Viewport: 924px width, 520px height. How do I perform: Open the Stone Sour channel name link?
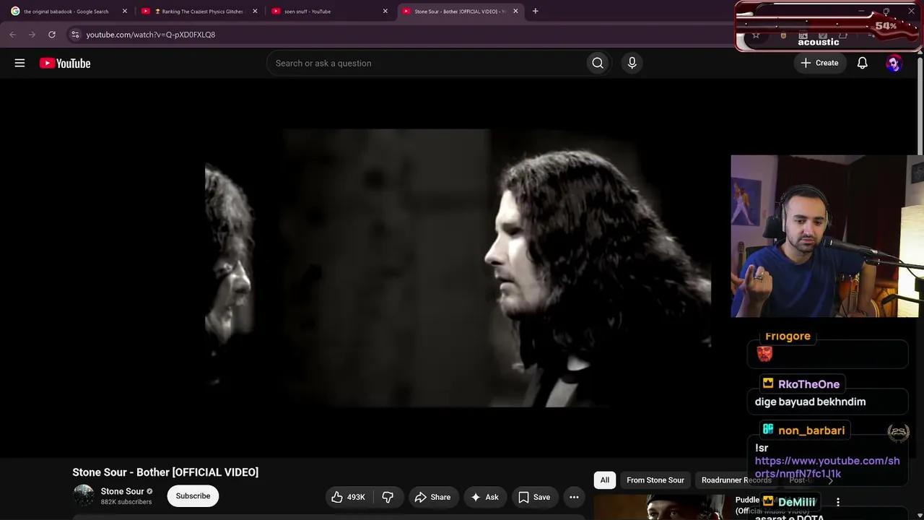[x=122, y=491]
